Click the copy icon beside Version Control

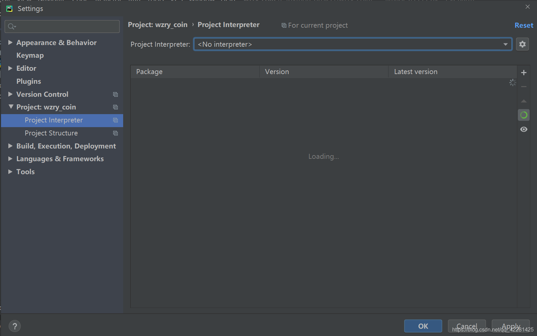[115, 94]
